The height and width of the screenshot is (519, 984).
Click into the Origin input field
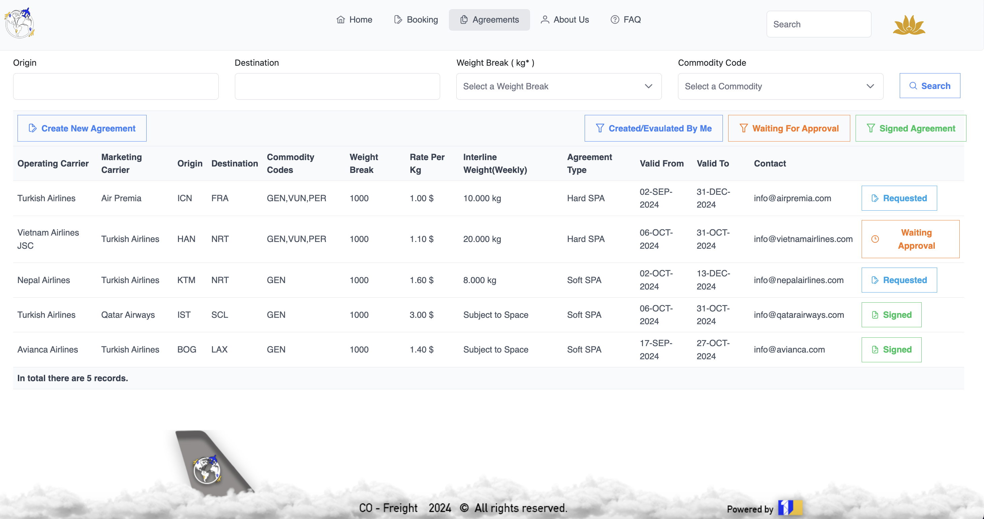point(116,86)
